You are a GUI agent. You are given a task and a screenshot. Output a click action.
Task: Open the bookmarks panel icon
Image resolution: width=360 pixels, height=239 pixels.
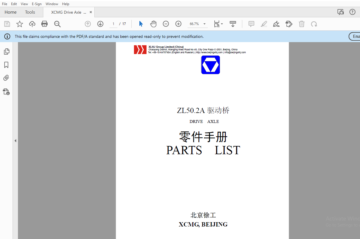click(x=6, y=65)
